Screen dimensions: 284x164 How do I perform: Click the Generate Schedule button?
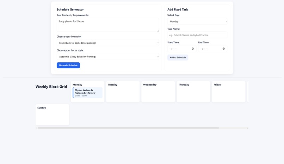tap(68, 65)
